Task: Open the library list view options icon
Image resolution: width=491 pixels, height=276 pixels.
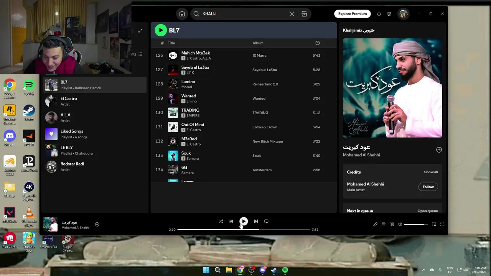Action: 140,54
